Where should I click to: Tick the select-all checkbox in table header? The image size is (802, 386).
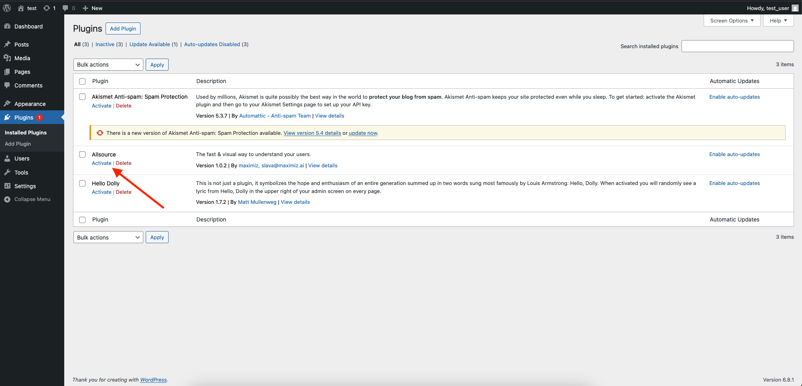tap(82, 81)
